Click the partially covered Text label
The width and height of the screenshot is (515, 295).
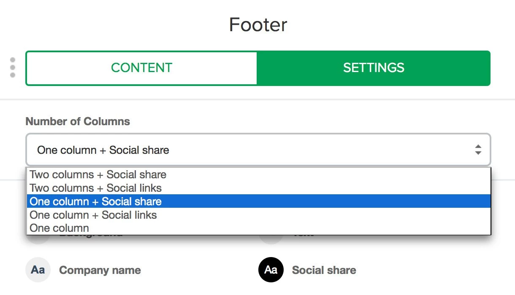pyautogui.click(x=303, y=236)
